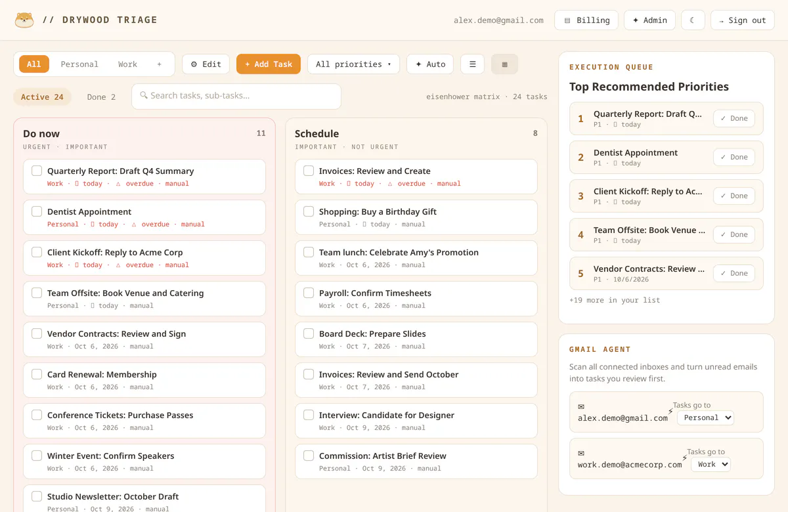Click the 'Do now' quadrant heading
788x512 pixels.
41,133
